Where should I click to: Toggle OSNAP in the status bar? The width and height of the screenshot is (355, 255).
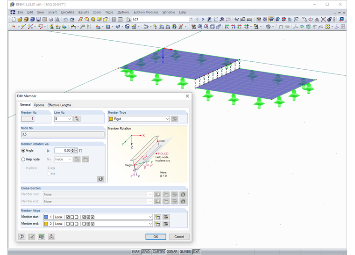click(172, 252)
